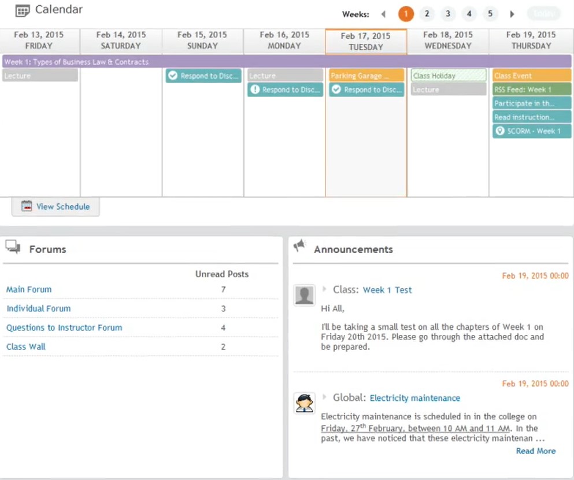Click the View Schedule button
The height and width of the screenshot is (480, 574).
pyautogui.click(x=55, y=206)
